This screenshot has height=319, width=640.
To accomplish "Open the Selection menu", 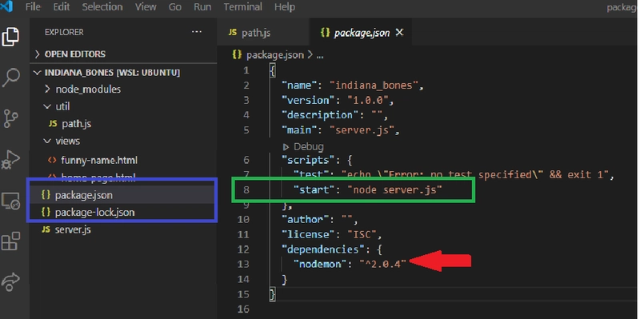I will [102, 7].
